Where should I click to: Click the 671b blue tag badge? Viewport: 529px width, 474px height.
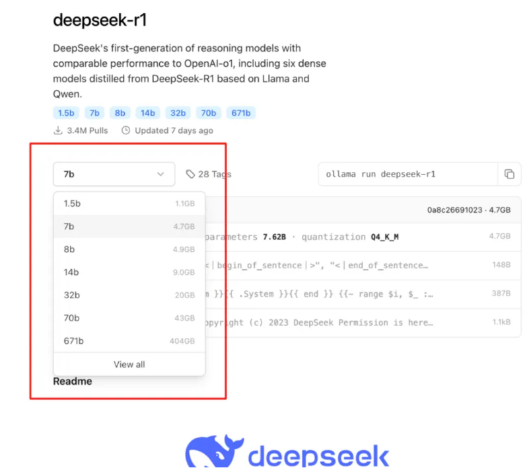coord(241,113)
